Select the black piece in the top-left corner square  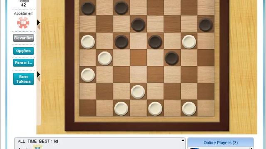(88, 8)
